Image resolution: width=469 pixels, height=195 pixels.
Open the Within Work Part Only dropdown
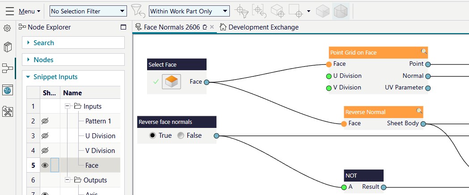click(x=189, y=11)
